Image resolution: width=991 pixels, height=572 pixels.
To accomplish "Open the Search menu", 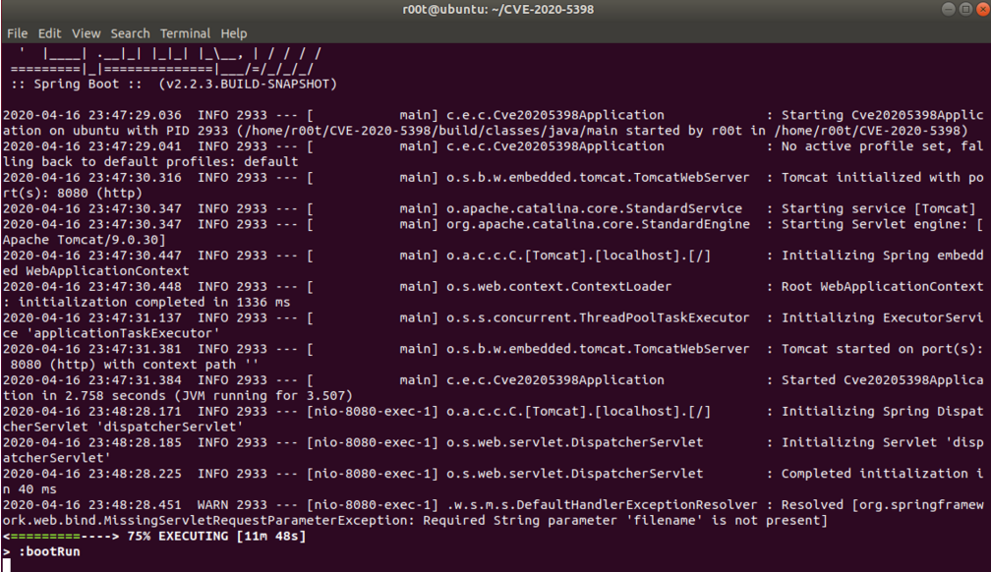I will click(130, 33).
